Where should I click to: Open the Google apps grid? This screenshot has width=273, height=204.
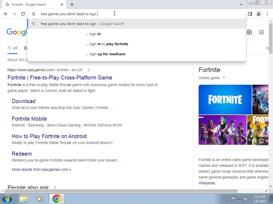[262, 32]
